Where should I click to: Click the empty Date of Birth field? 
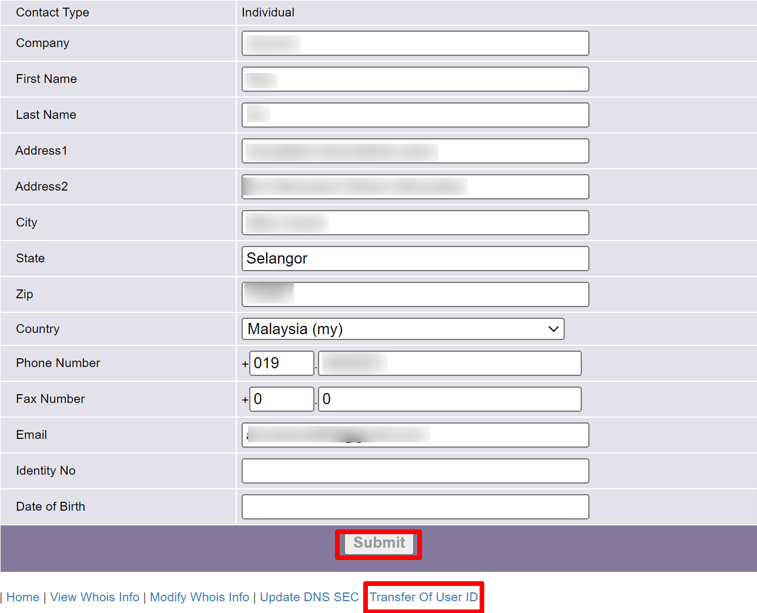(x=415, y=507)
